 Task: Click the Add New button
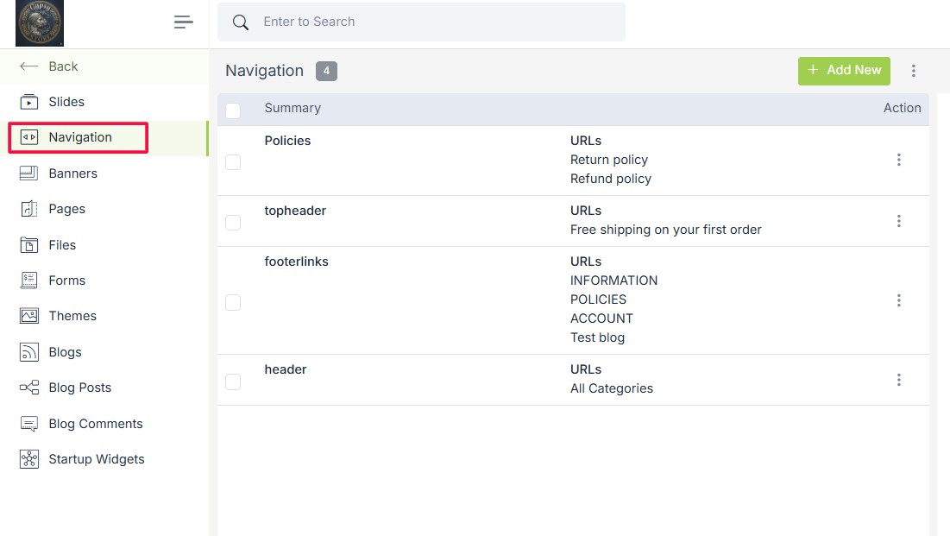[843, 71]
